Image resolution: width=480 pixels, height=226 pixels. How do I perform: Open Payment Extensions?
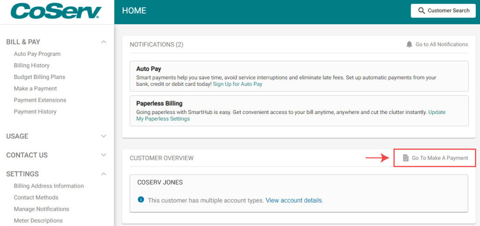coord(40,100)
